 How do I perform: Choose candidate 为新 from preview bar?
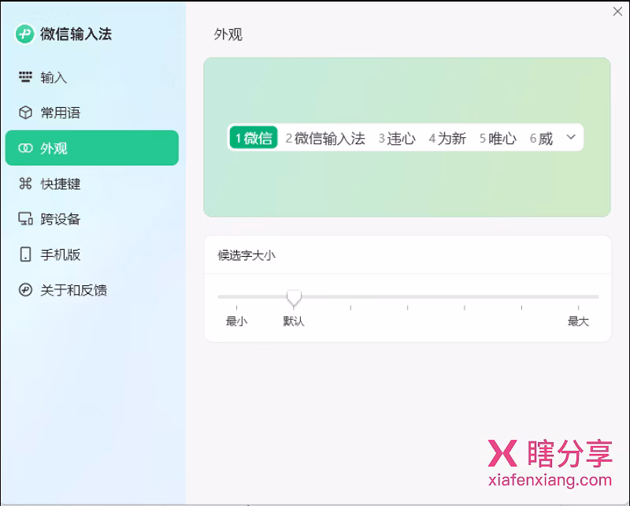pyautogui.click(x=448, y=137)
